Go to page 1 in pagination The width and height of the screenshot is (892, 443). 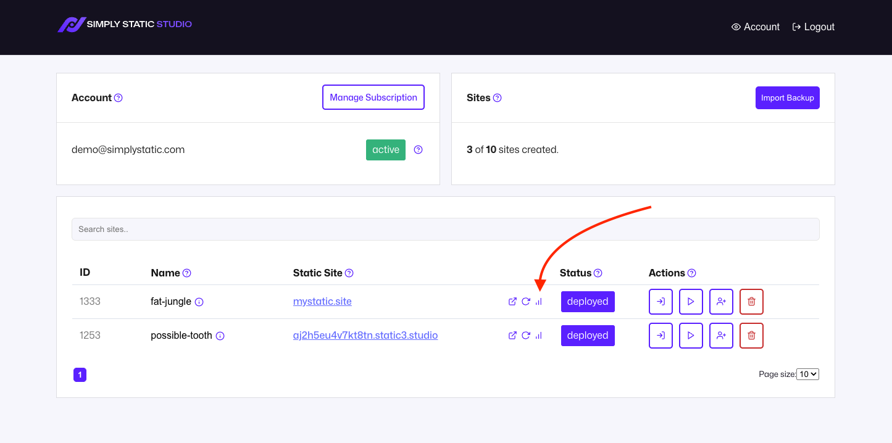[80, 375]
